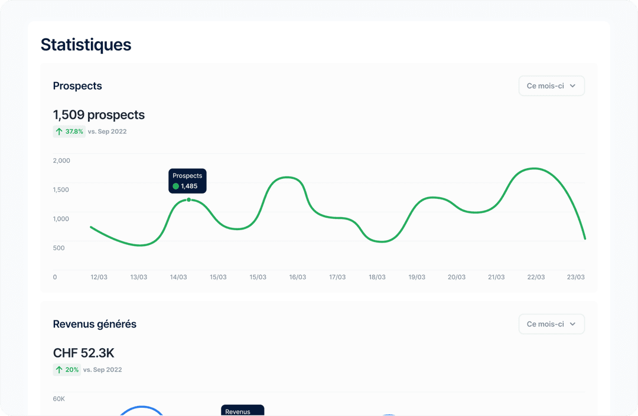Click the 12/03 date label on the x-axis

click(x=99, y=277)
